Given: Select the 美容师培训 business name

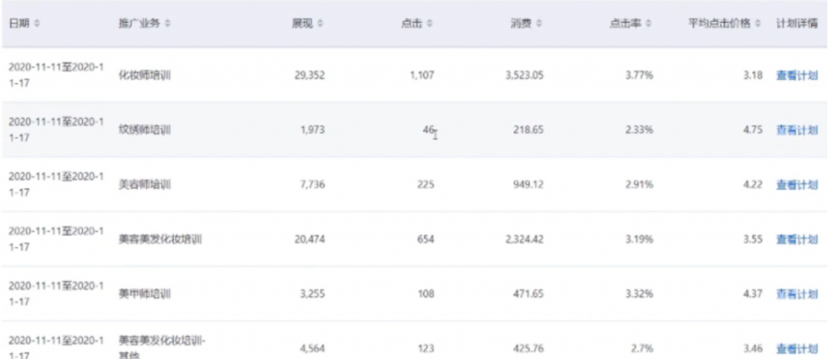Looking at the screenshot, I should [x=144, y=185].
